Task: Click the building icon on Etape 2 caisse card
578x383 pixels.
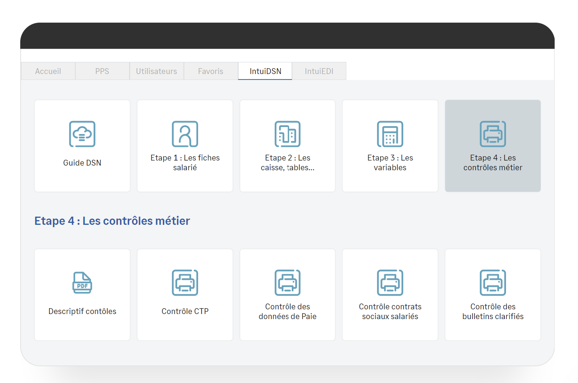Action: point(287,134)
